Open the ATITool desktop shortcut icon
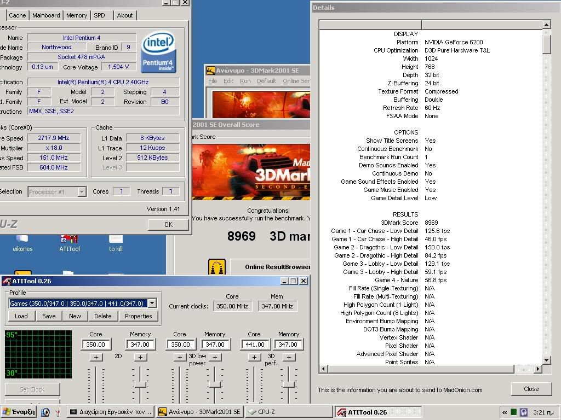The width and height of the screenshot is (561, 420). coord(70,239)
